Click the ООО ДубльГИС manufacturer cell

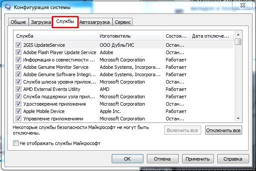tap(117, 45)
